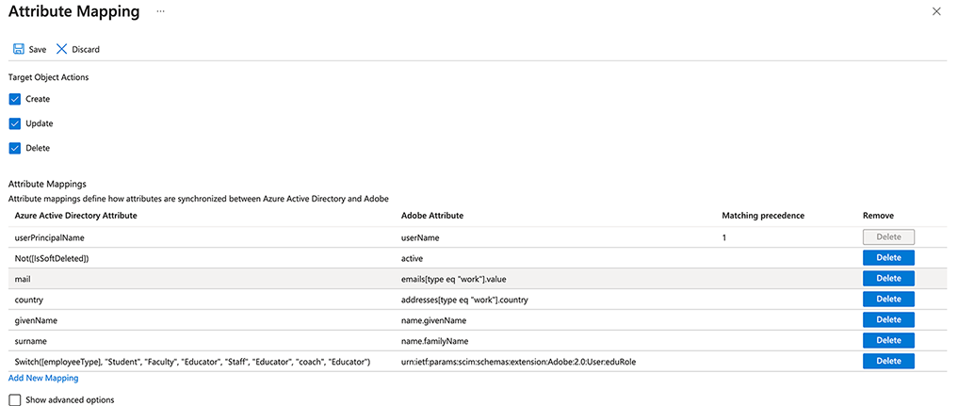This screenshot has width=958, height=406.
Task: Remove the country mapping row
Action: (888, 300)
